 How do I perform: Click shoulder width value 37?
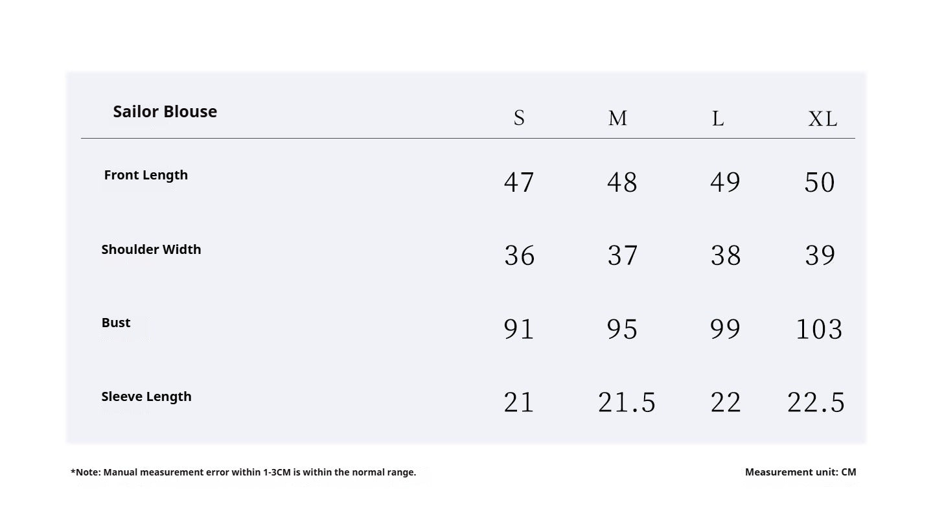click(x=623, y=255)
